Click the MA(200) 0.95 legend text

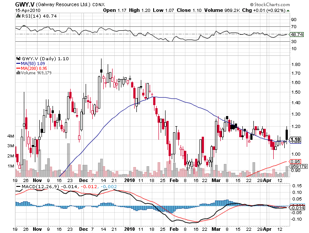[x=34, y=68]
